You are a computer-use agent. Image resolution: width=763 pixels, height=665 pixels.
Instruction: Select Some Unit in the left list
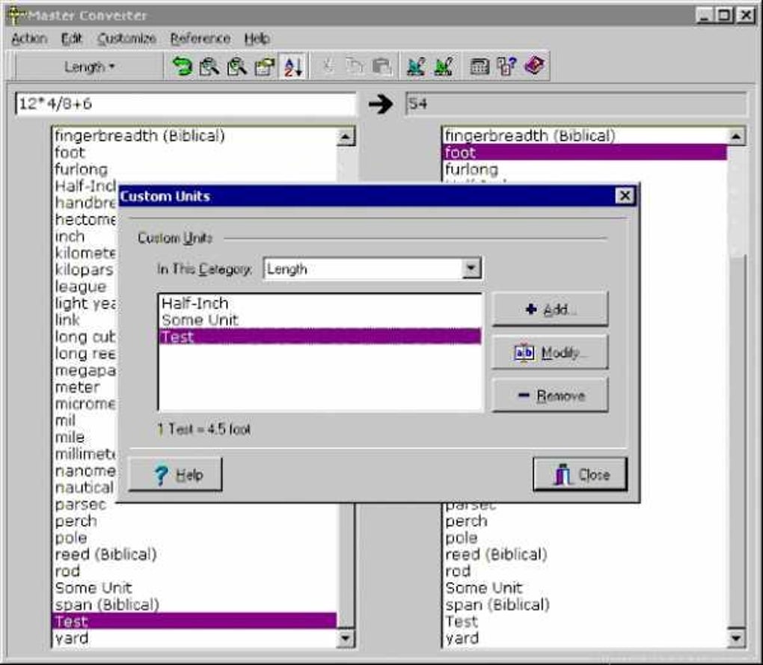pyautogui.click(x=194, y=588)
